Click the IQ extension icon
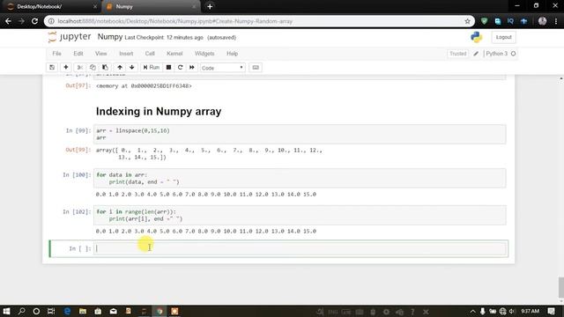 pyautogui.click(x=510, y=21)
